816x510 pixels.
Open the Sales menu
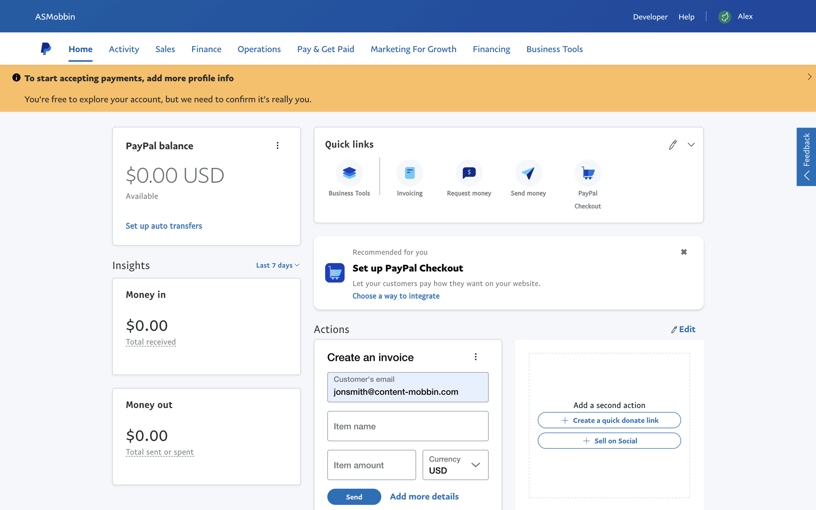coord(165,49)
